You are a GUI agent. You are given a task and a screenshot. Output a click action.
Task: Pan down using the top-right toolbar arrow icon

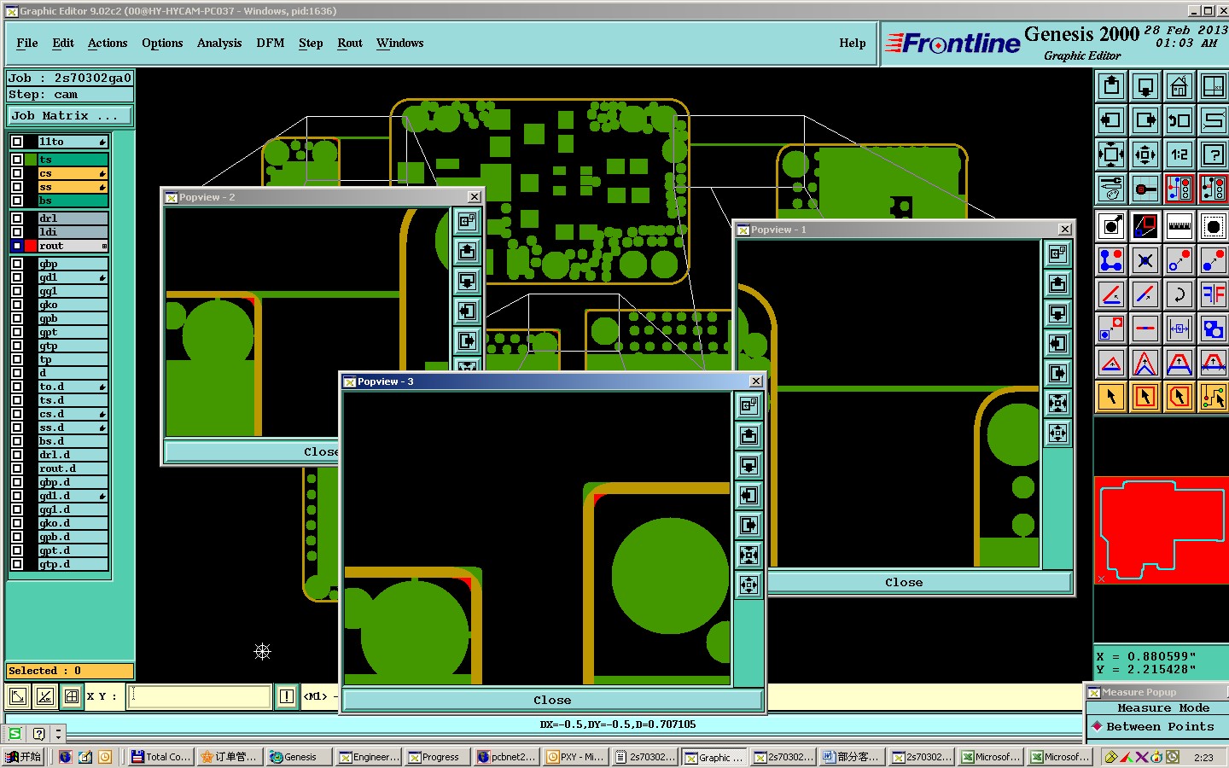coord(1145,86)
